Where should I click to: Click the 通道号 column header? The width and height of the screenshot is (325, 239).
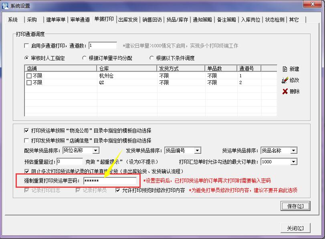(x=249, y=68)
